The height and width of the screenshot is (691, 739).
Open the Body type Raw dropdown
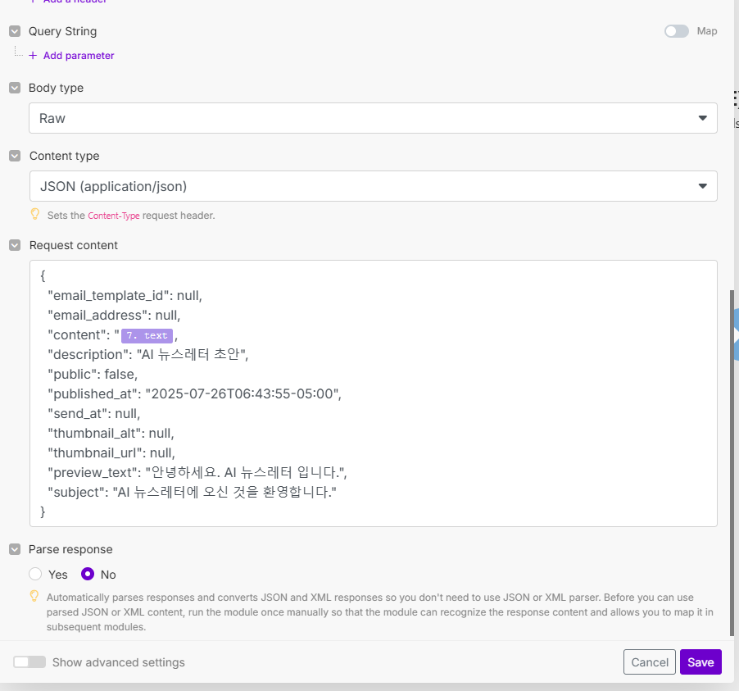pyautogui.click(x=373, y=118)
